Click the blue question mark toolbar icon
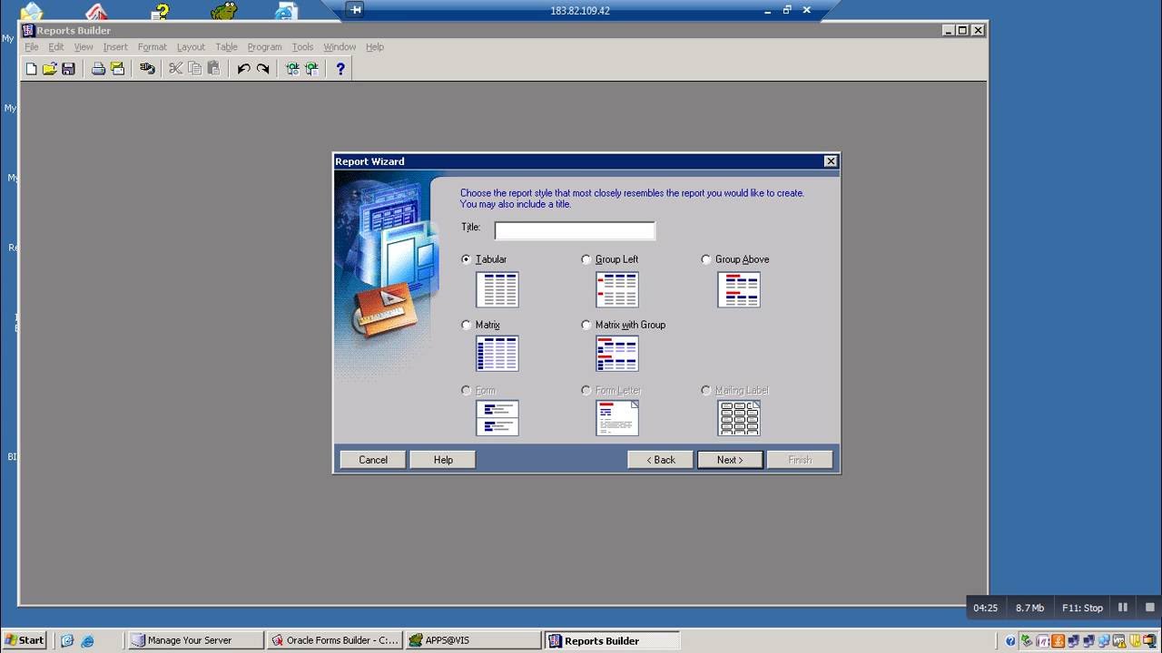Screen dimensions: 1162x653 tap(340, 69)
